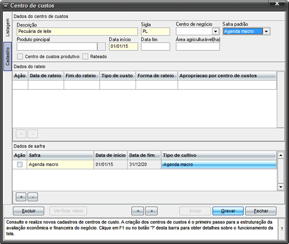Click disabled plus button under Dados do rateio
Image resolution: width=289 pixels, height=244 pixels.
pyautogui.click(x=21, y=134)
